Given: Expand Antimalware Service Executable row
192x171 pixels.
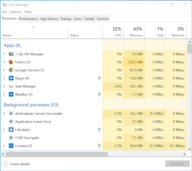Looking at the screenshot, I should click(x=4, y=114).
